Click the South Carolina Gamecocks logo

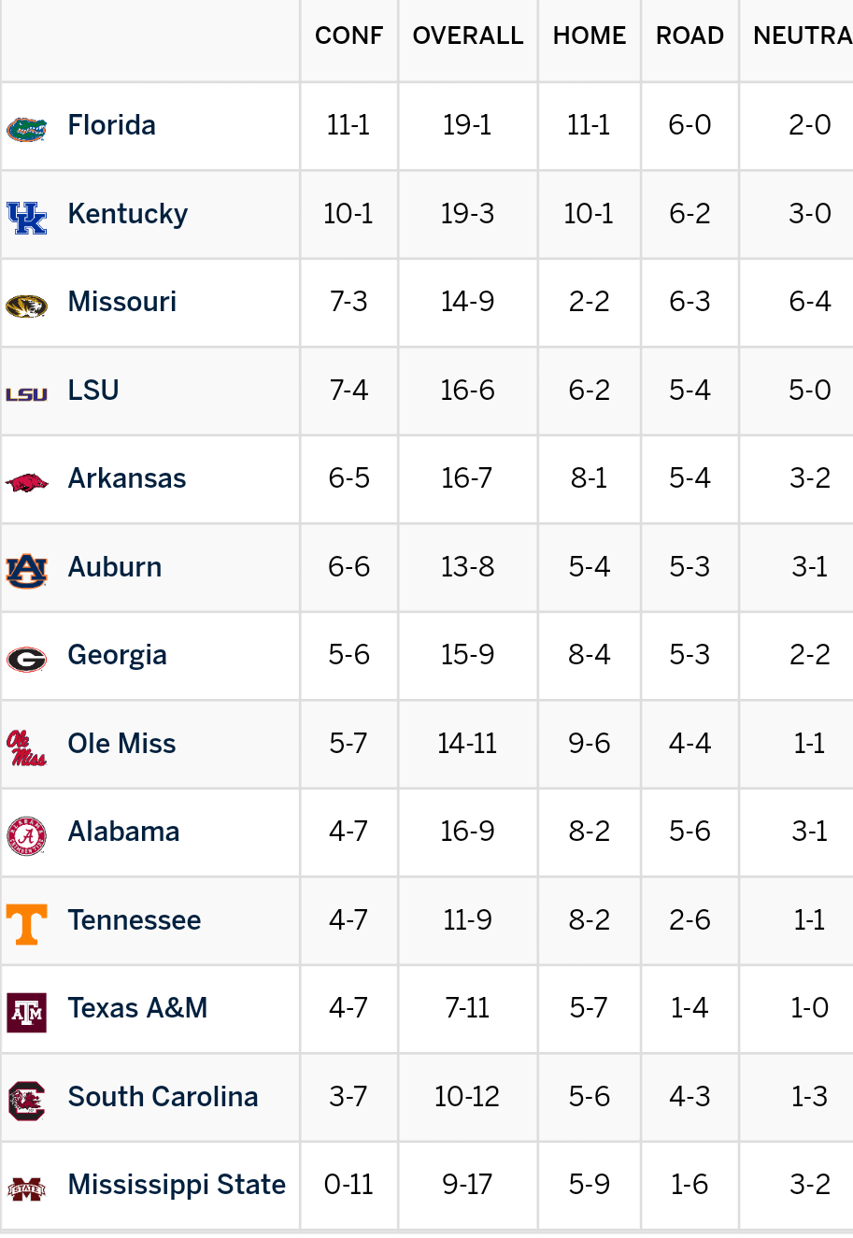click(26, 1100)
